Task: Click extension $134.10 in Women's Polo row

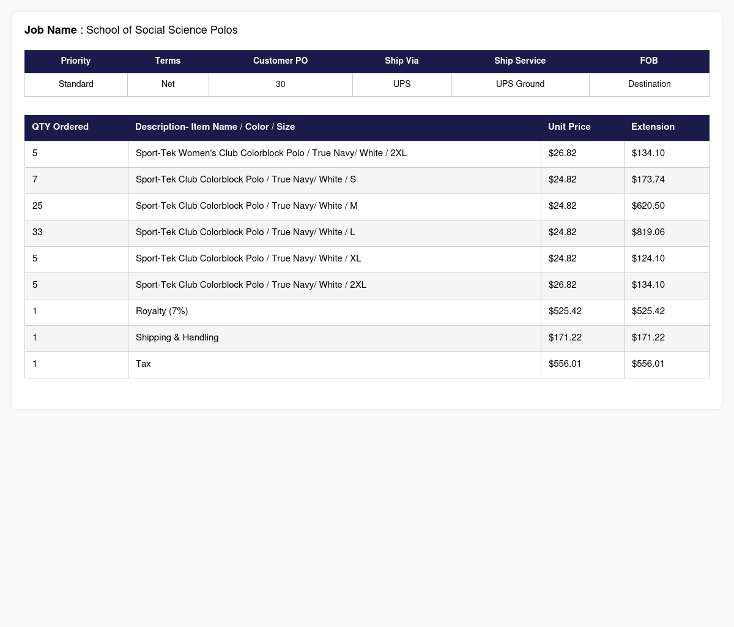Action: [667, 154]
